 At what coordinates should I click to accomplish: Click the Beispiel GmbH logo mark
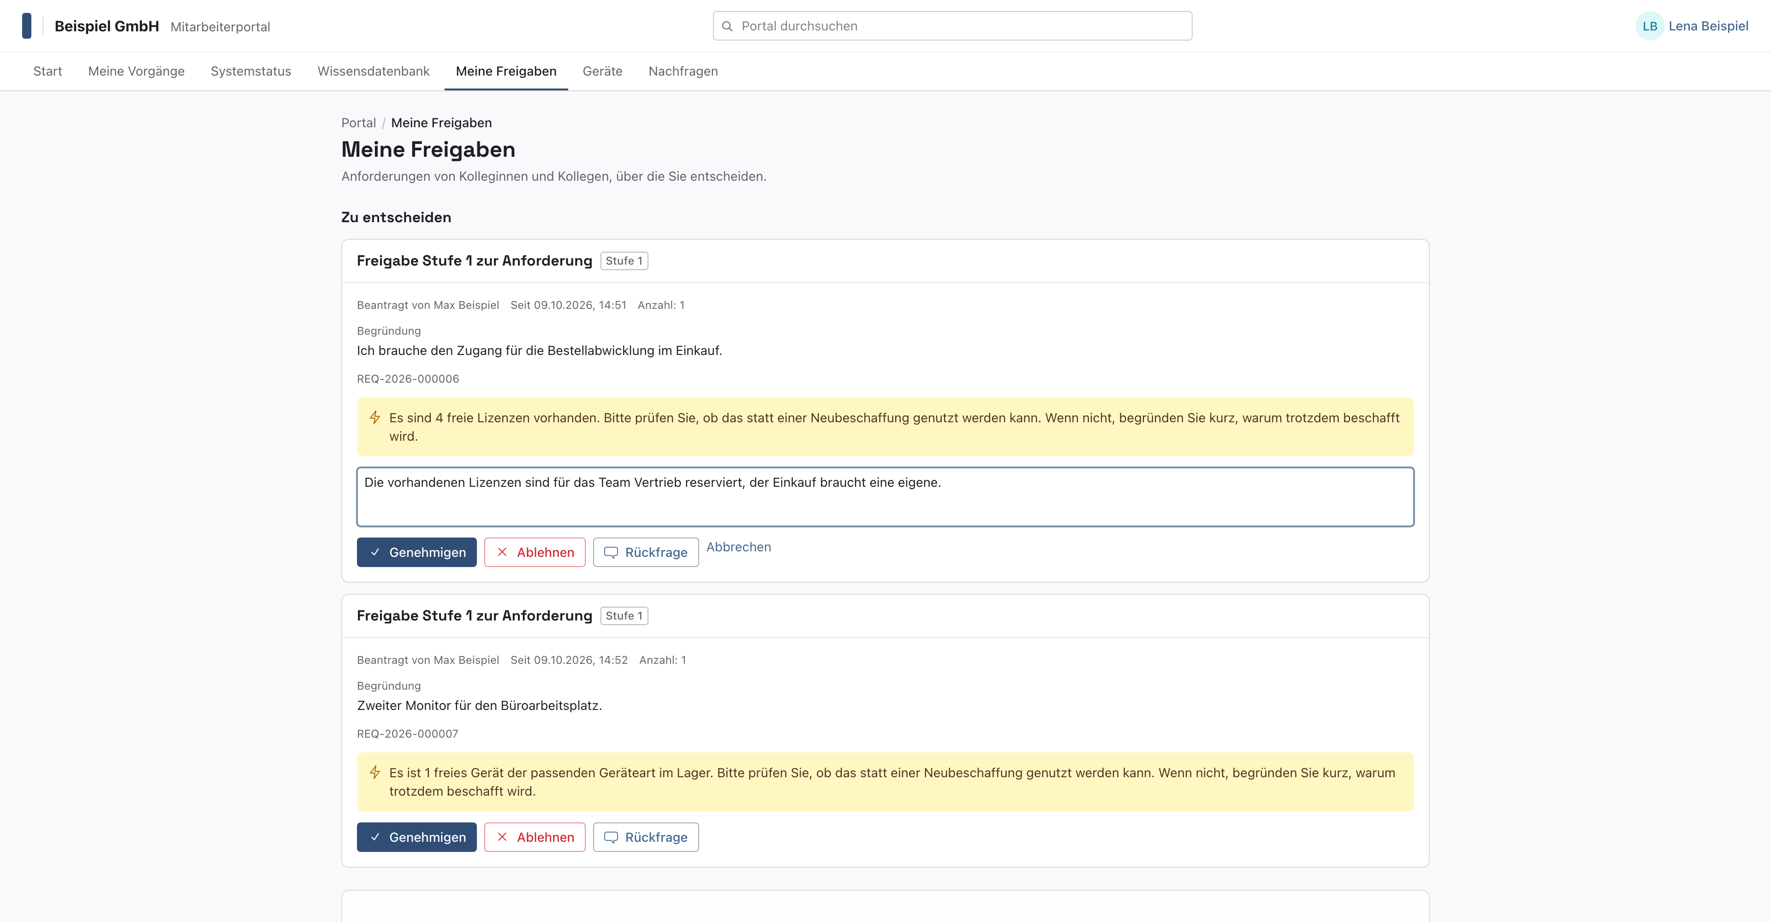tap(27, 26)
